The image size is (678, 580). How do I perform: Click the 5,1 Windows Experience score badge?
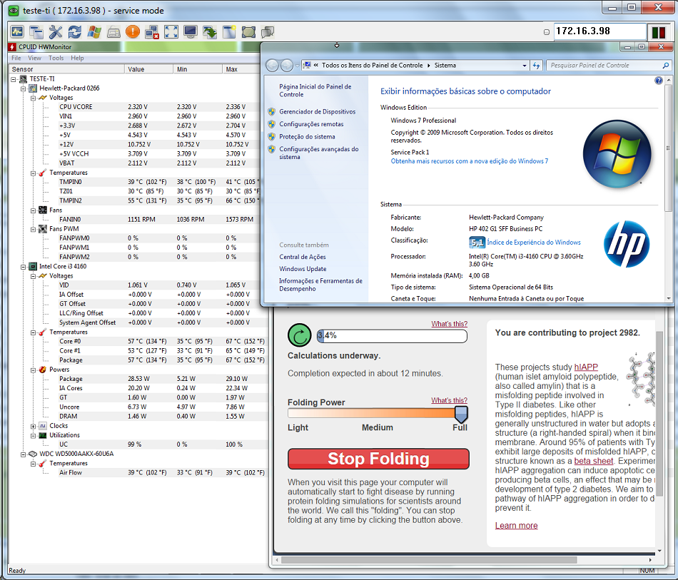pos(477,243)
